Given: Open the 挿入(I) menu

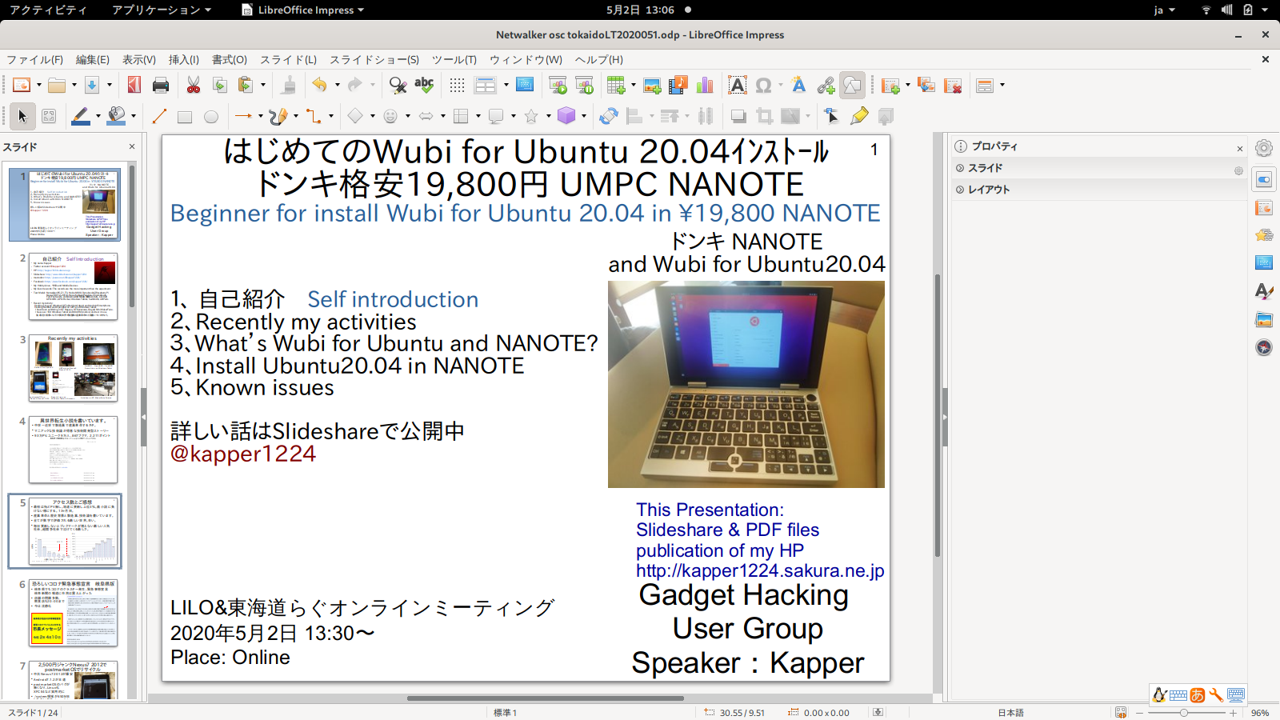Looking at the screenshot, I should click(x=183, y=60).
